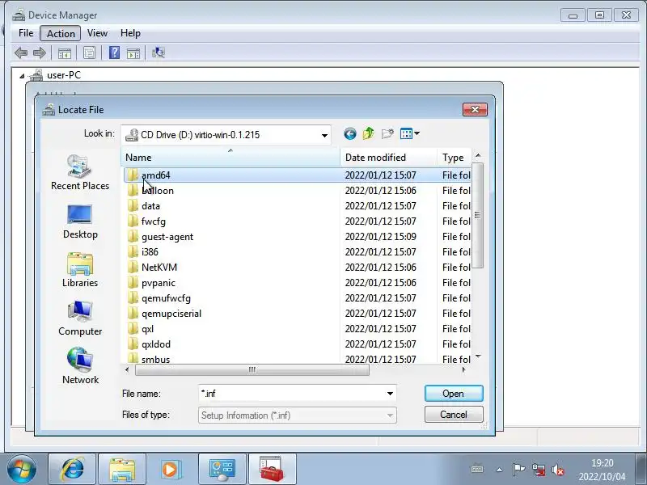This screenshot has width=647, height=485.
Task: Select the qemupciserial folder
Action: click(x=296, y=314)
